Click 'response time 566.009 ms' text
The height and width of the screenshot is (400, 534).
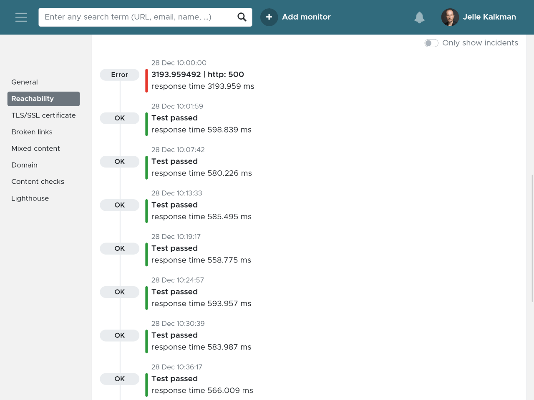click(x=202, y=390)
